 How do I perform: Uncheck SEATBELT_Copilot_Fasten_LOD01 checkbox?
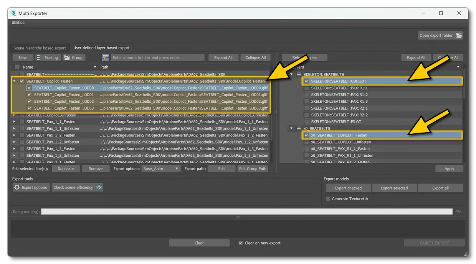[30, 95]
